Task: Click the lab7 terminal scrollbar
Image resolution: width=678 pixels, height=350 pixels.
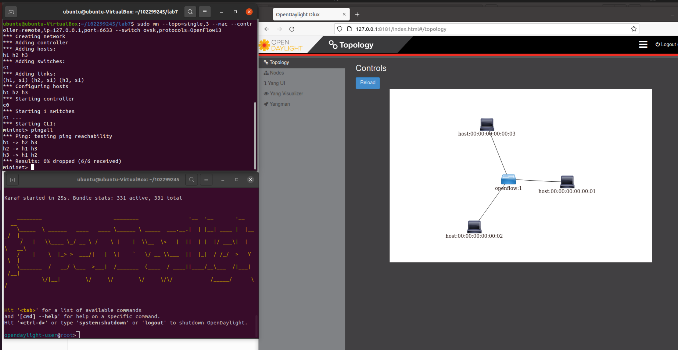Action: tap(255, 135)
